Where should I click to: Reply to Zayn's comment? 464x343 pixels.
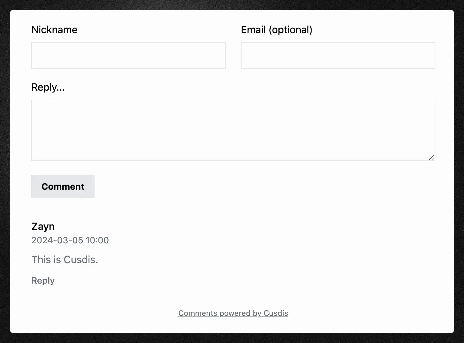click(x=43, y=280)
